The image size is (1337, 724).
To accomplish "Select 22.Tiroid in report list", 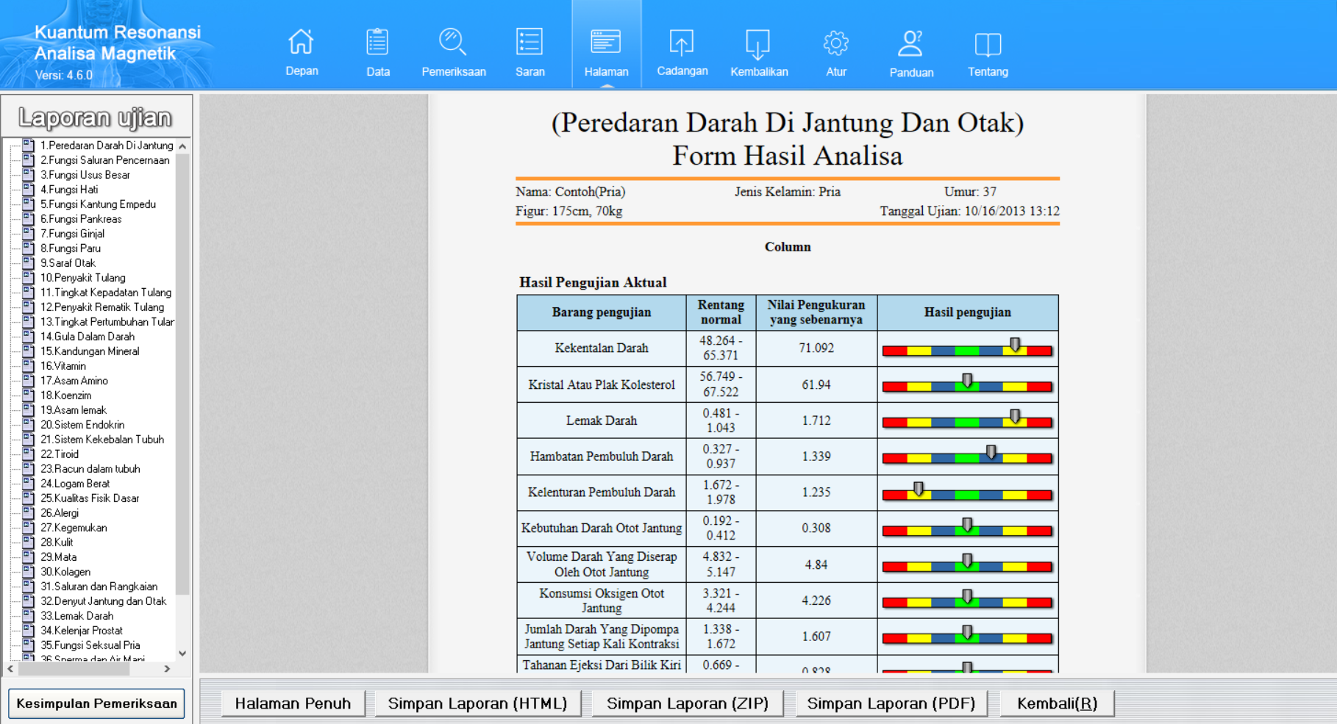I will 60,454.
